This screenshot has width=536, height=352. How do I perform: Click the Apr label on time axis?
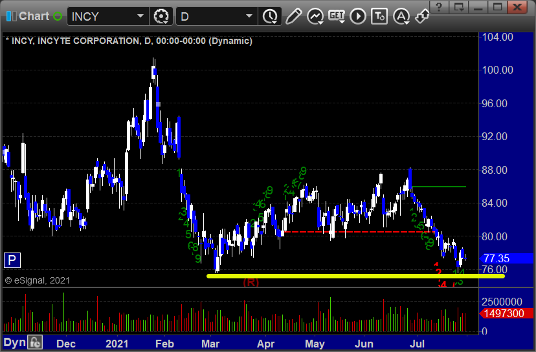tap(265, 344)
